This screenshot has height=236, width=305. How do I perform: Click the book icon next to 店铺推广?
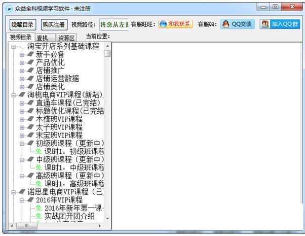coord(30,71)
